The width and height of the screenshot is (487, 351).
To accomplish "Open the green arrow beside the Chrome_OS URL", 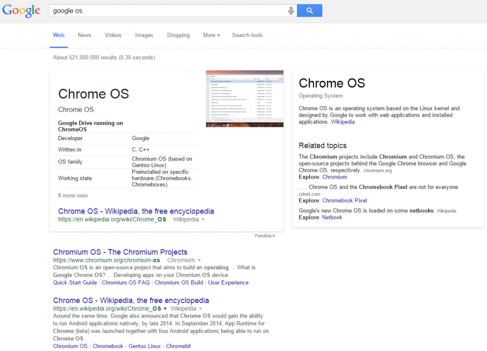I will [165, 309].
